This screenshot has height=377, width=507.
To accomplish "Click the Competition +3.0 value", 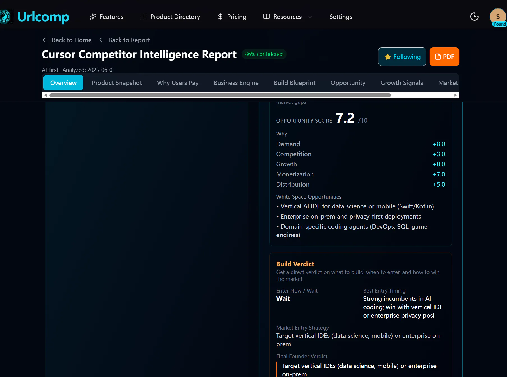I will [439, 154].
